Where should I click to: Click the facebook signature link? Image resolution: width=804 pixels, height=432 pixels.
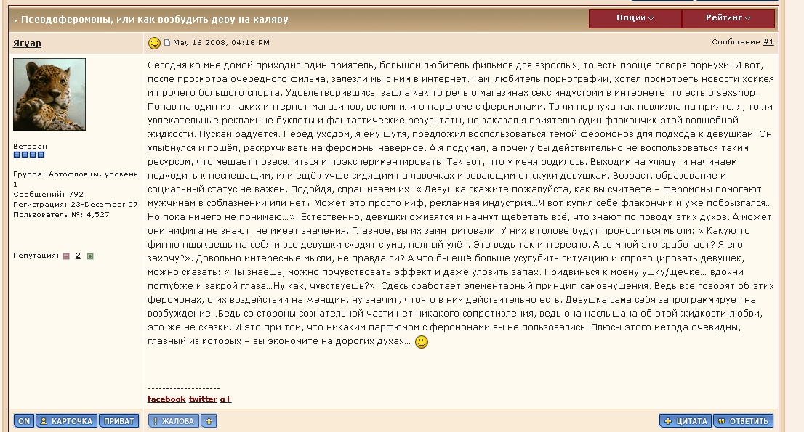(x=166, y=399)
